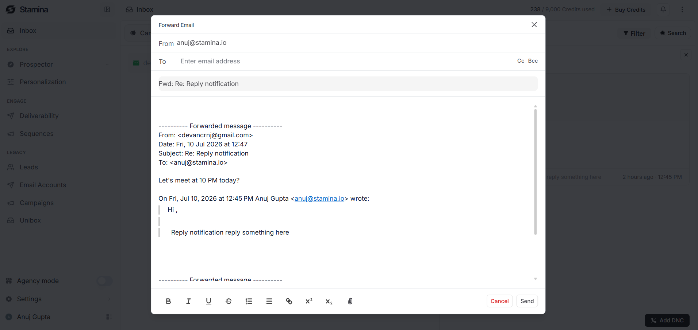
Task: Show the Bcc recipient field
Action: click(533, 61)
